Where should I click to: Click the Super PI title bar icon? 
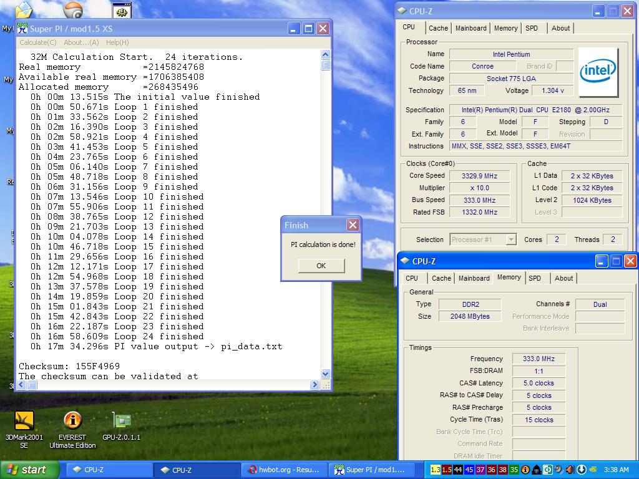coord(22,28)
